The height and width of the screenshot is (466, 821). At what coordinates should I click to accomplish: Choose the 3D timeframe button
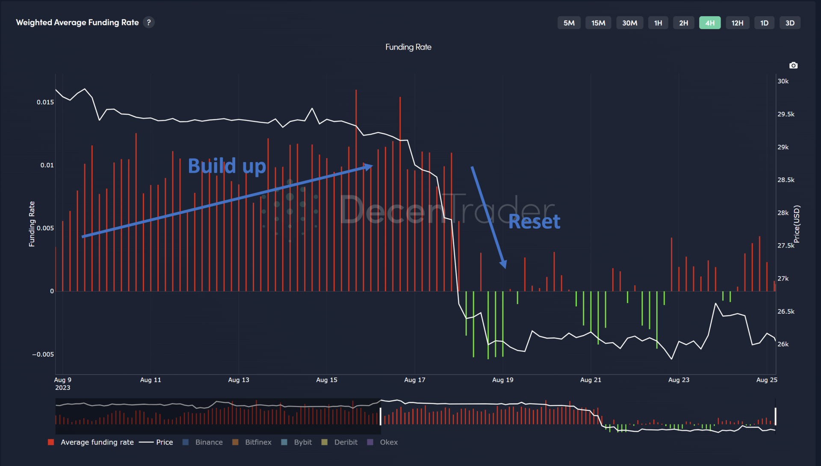(790, 23)
